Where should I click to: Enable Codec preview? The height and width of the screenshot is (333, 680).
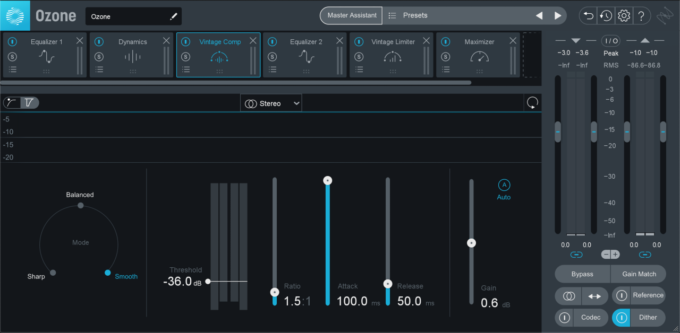(x=565, y=318)
